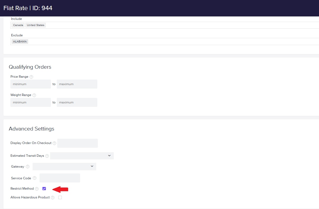Click the minimum Weight Range field
Viewport: 319px width, 209px height.
(30, 102)
